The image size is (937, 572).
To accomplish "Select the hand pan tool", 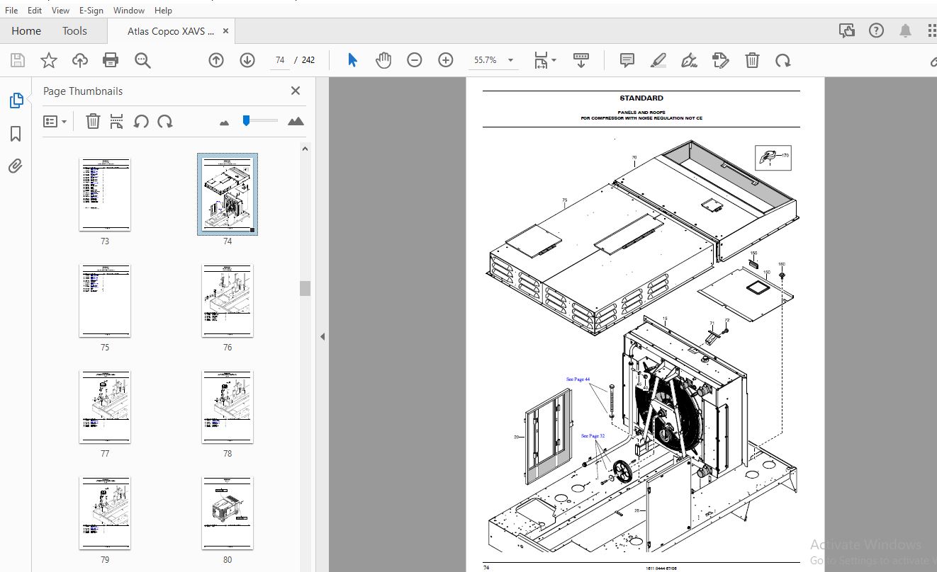I will [383, 60].
